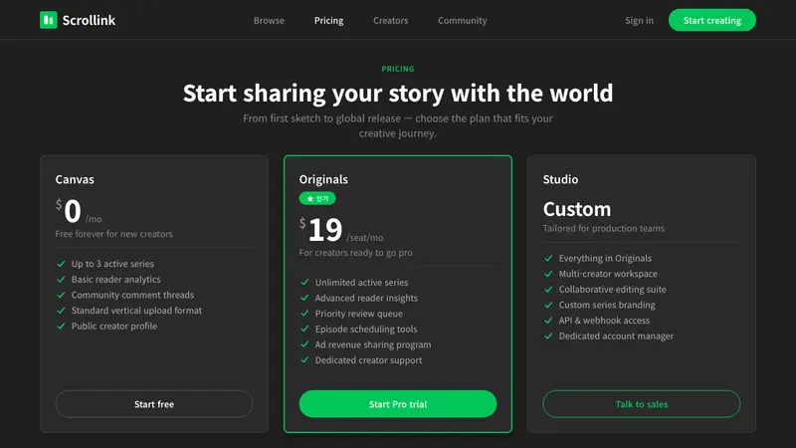Click checkmark beside Standard vertical upload format
The height and width of the screenshot is (448, 796).
click(x=61, y=311)
